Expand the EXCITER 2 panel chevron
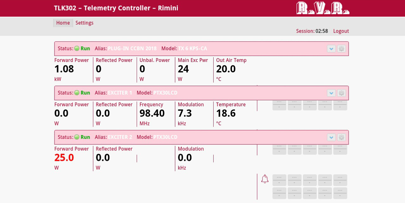This screenshot has height=203, width=405. pyautogui.click(x=331, y=137)
